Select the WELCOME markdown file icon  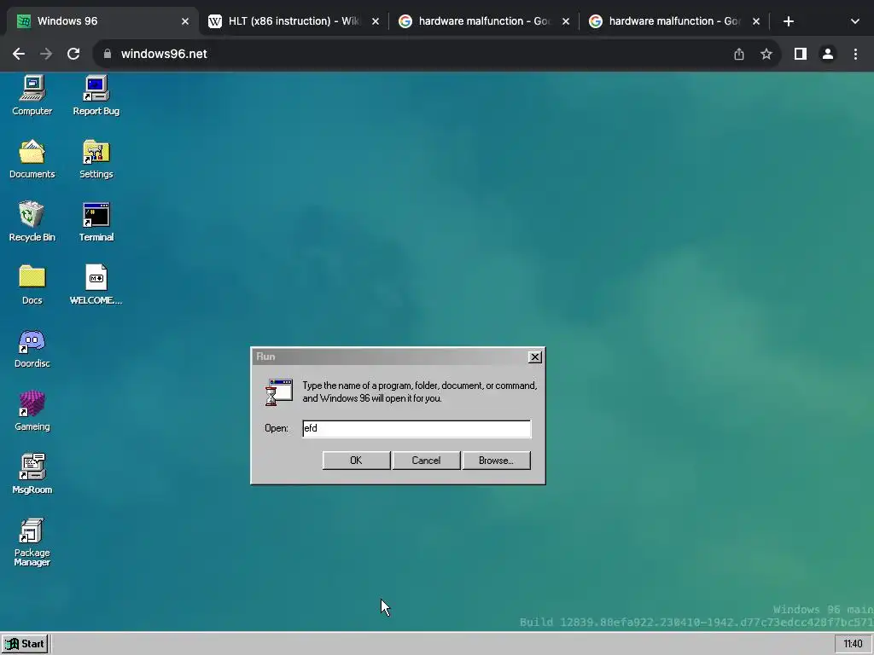pos(96,285)
